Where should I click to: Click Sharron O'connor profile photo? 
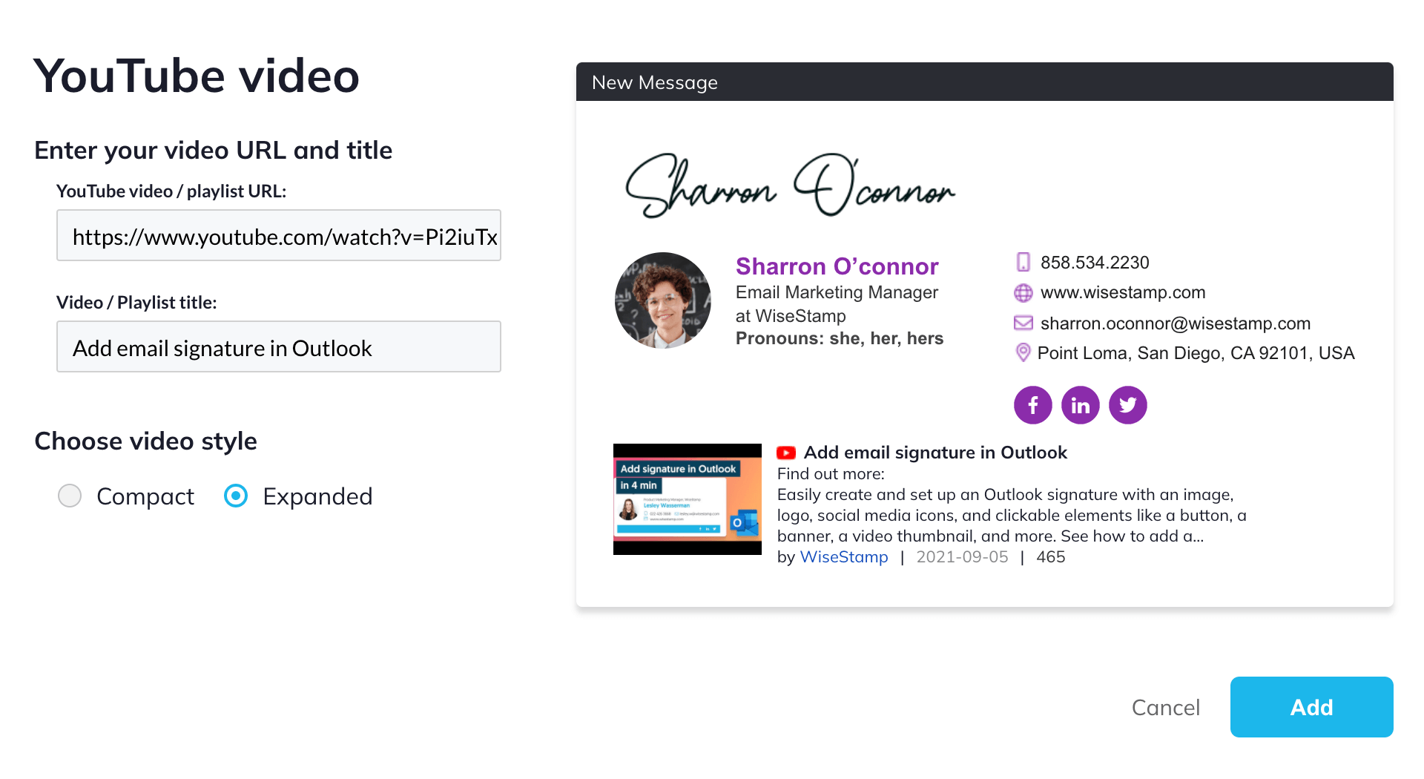click(x=663, y=300)
